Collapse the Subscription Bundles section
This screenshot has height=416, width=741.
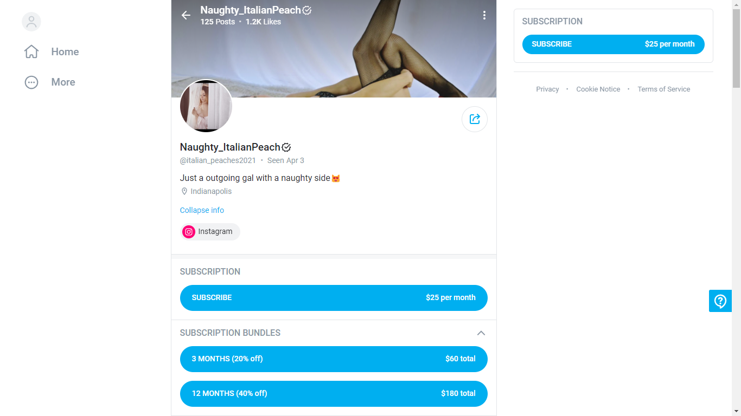[x=481, y=333]
